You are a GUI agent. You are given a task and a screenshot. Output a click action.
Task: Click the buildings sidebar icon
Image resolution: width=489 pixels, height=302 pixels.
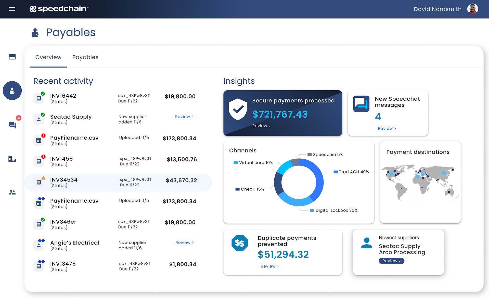coord(12,159)
